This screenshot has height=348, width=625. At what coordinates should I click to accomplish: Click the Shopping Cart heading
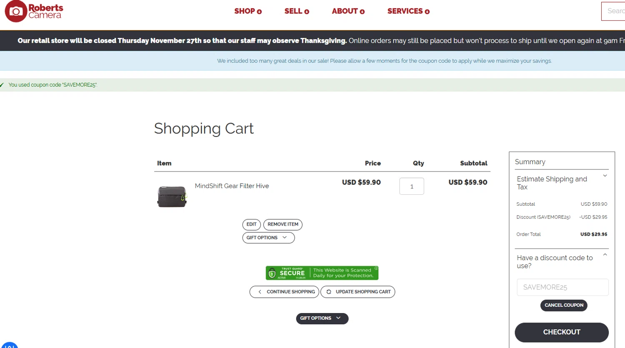pos(204,129)
